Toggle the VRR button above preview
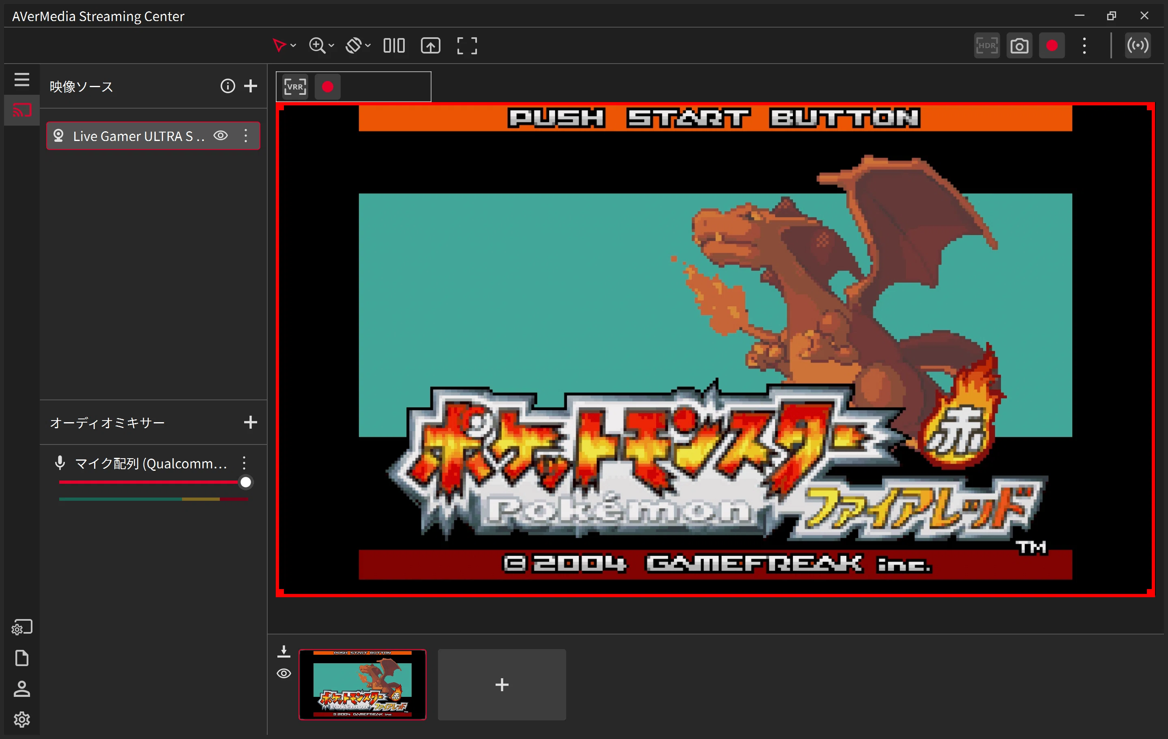Image resolution: width=1168 pixels, height=739 pixels. click(295, 87)
